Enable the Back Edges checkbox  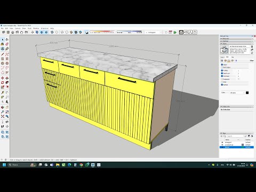tap(222, 67)
